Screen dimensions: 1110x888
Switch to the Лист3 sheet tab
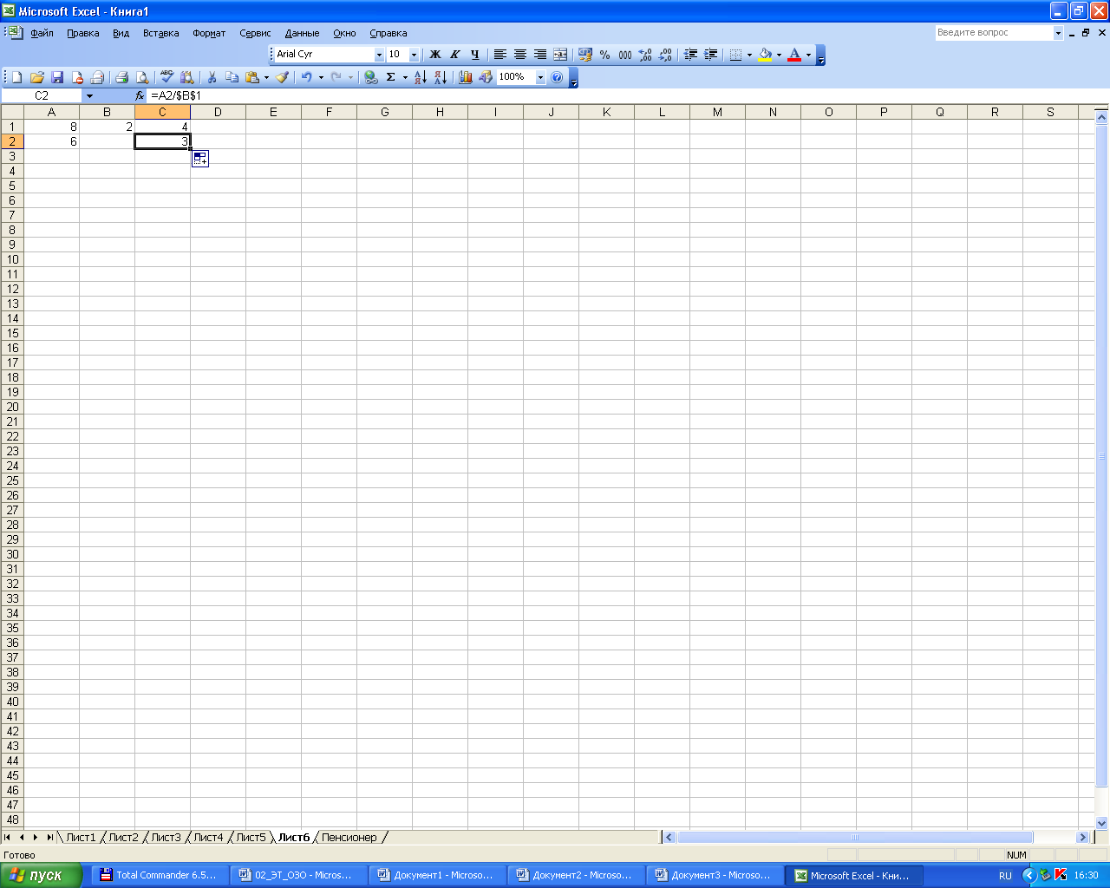click(x=166, y=837)
